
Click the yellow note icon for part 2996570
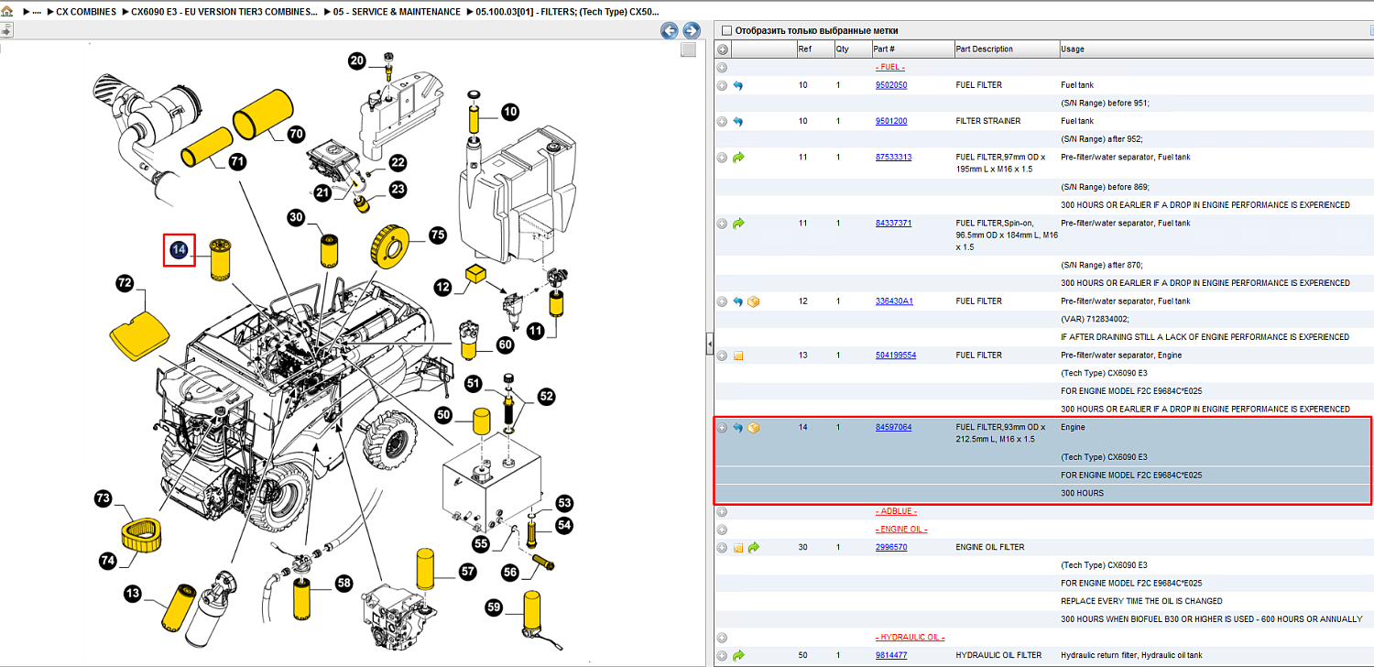click(738, 548)
